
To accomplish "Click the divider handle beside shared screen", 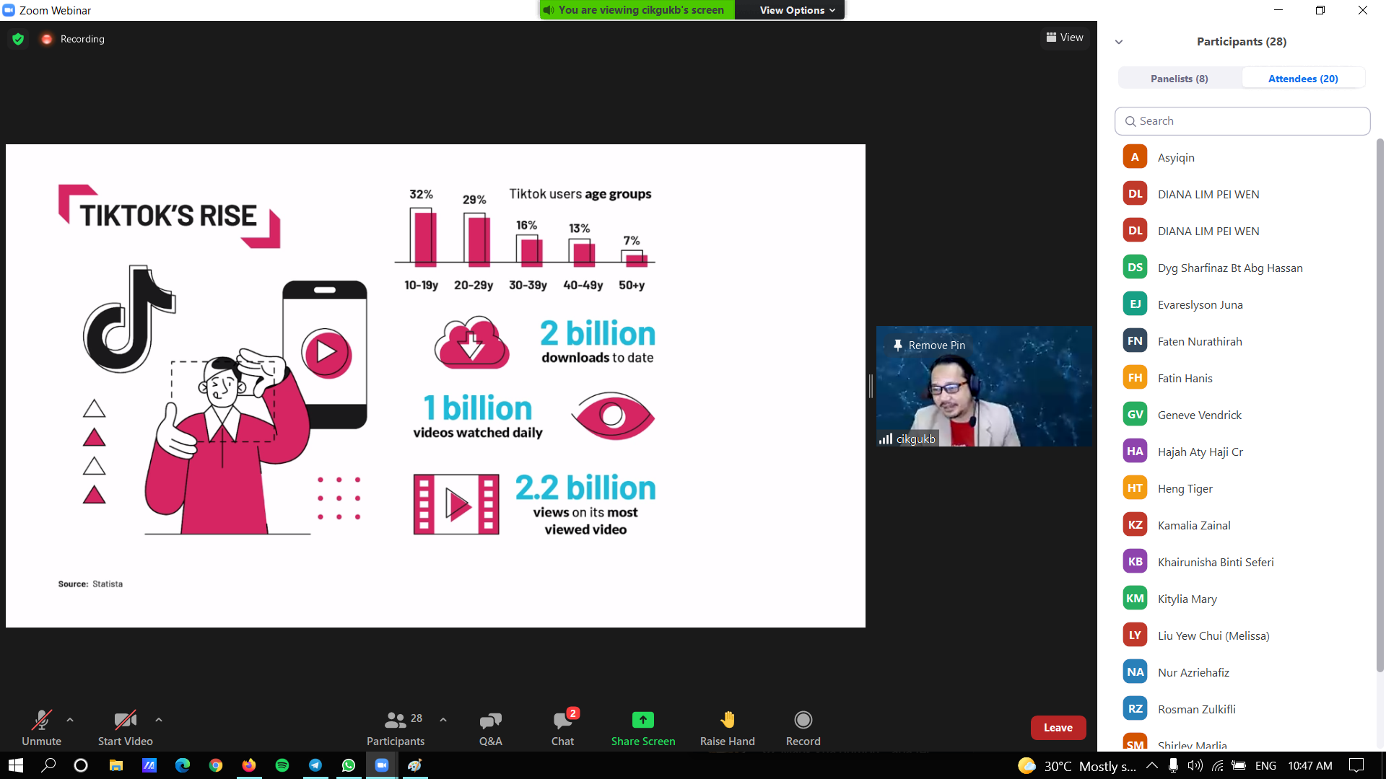I will (871, 386).
